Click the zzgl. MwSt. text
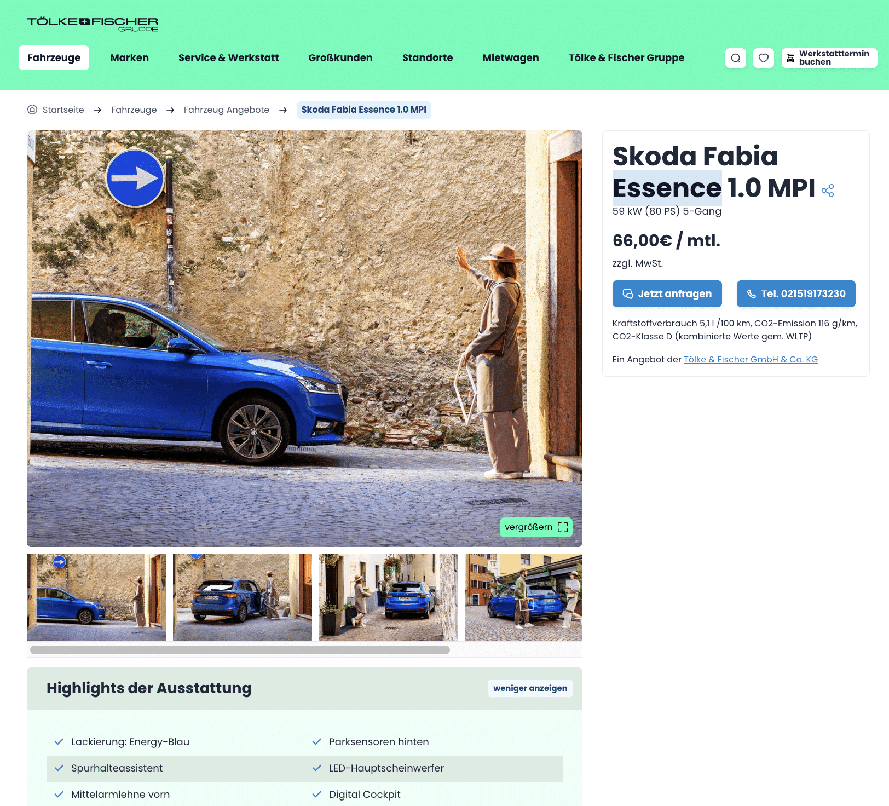 638,263
